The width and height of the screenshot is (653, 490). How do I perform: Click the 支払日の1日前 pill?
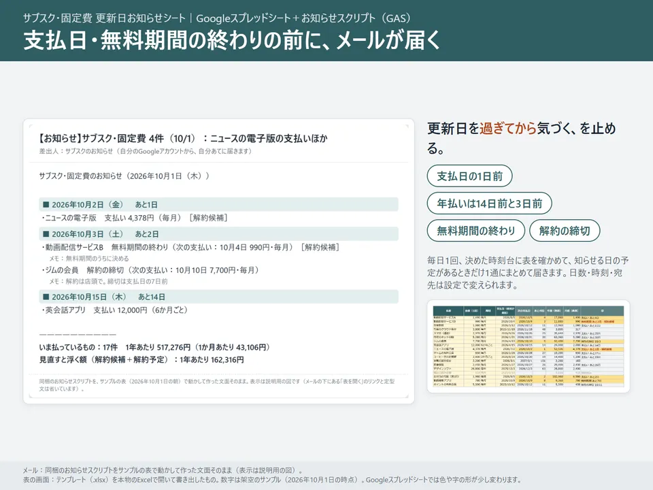469,176
